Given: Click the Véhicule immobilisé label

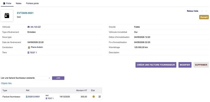Looking at the screenshot, I should (x=118, y=32).
